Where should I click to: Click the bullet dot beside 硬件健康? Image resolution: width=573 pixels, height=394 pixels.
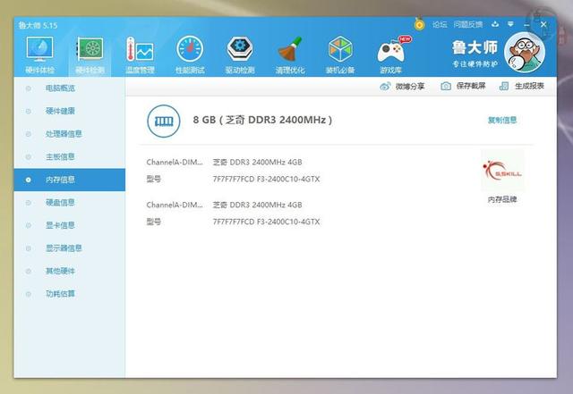click(28, 112)
